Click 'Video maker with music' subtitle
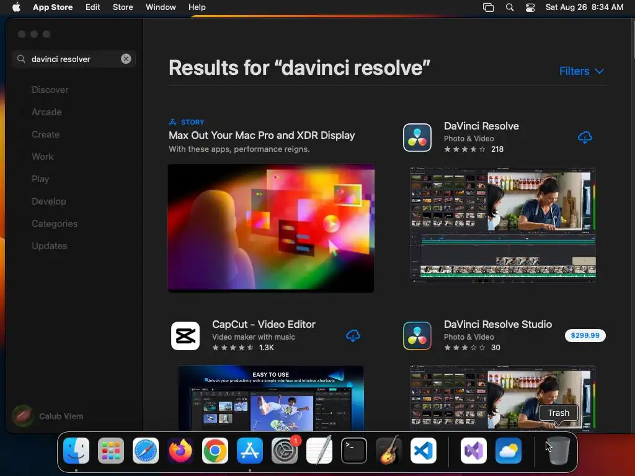Viewport: 635px width, 476px height. [254, 337]
